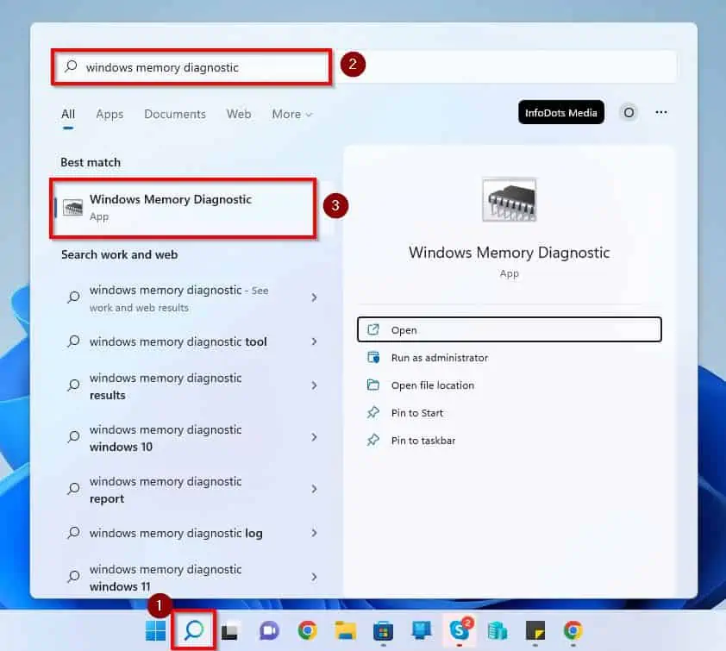Select suggestion 'windows memory diagnostic tool'
The image size is (726, 651).
click(x=191, y=341)
